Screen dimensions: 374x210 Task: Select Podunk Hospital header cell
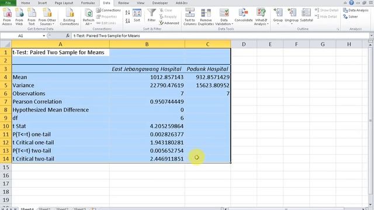[207, 69]
